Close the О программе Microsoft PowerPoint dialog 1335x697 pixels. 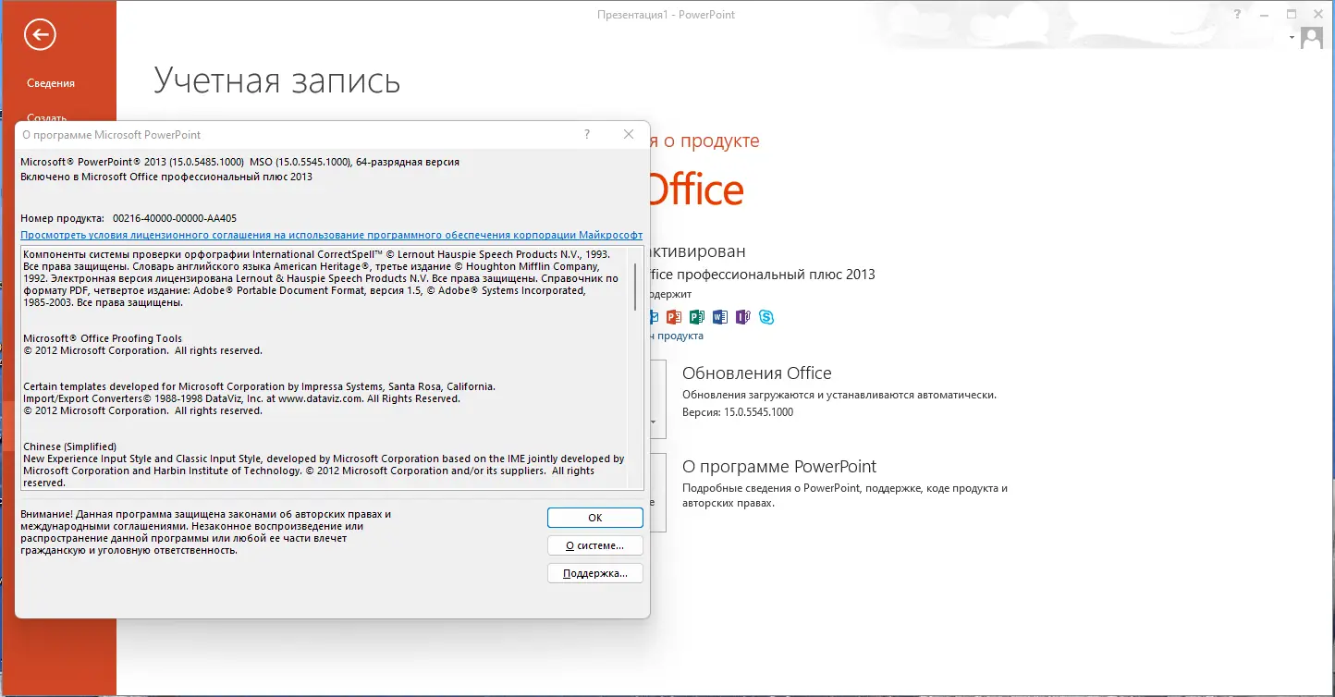point(629,134)
